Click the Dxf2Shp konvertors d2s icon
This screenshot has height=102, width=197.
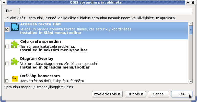coord(15,79)
